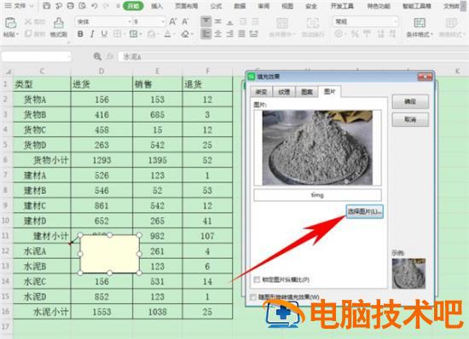Click the Format Painter brush icon
469x339 pixels.
58,23
